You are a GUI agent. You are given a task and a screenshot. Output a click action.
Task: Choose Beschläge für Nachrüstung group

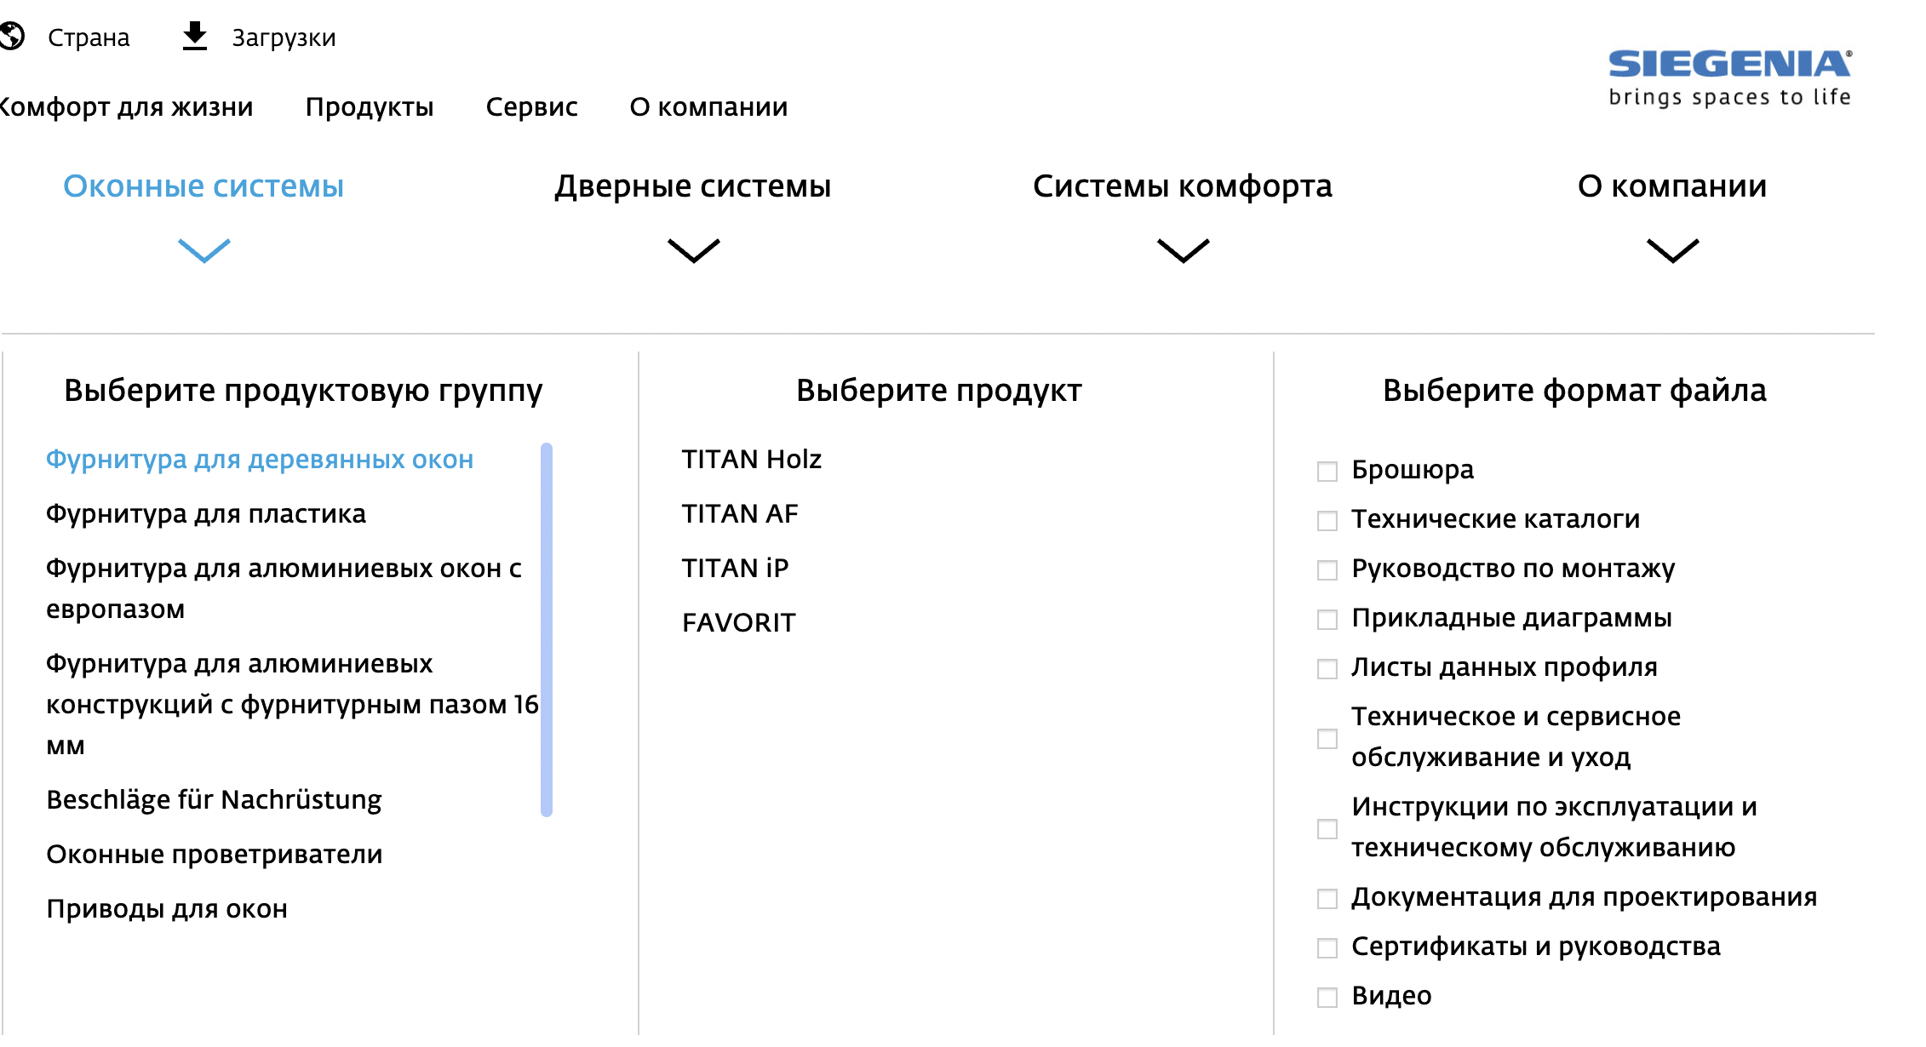214,800
